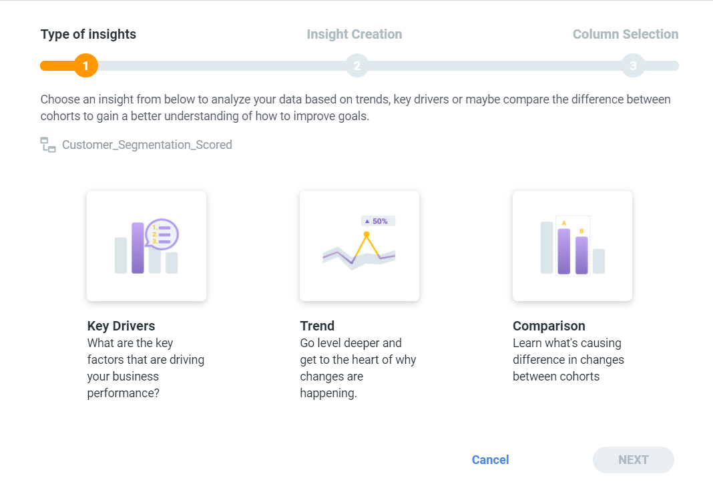
Task: Select the Comparison insight card
Action: (x=572, y=246)
